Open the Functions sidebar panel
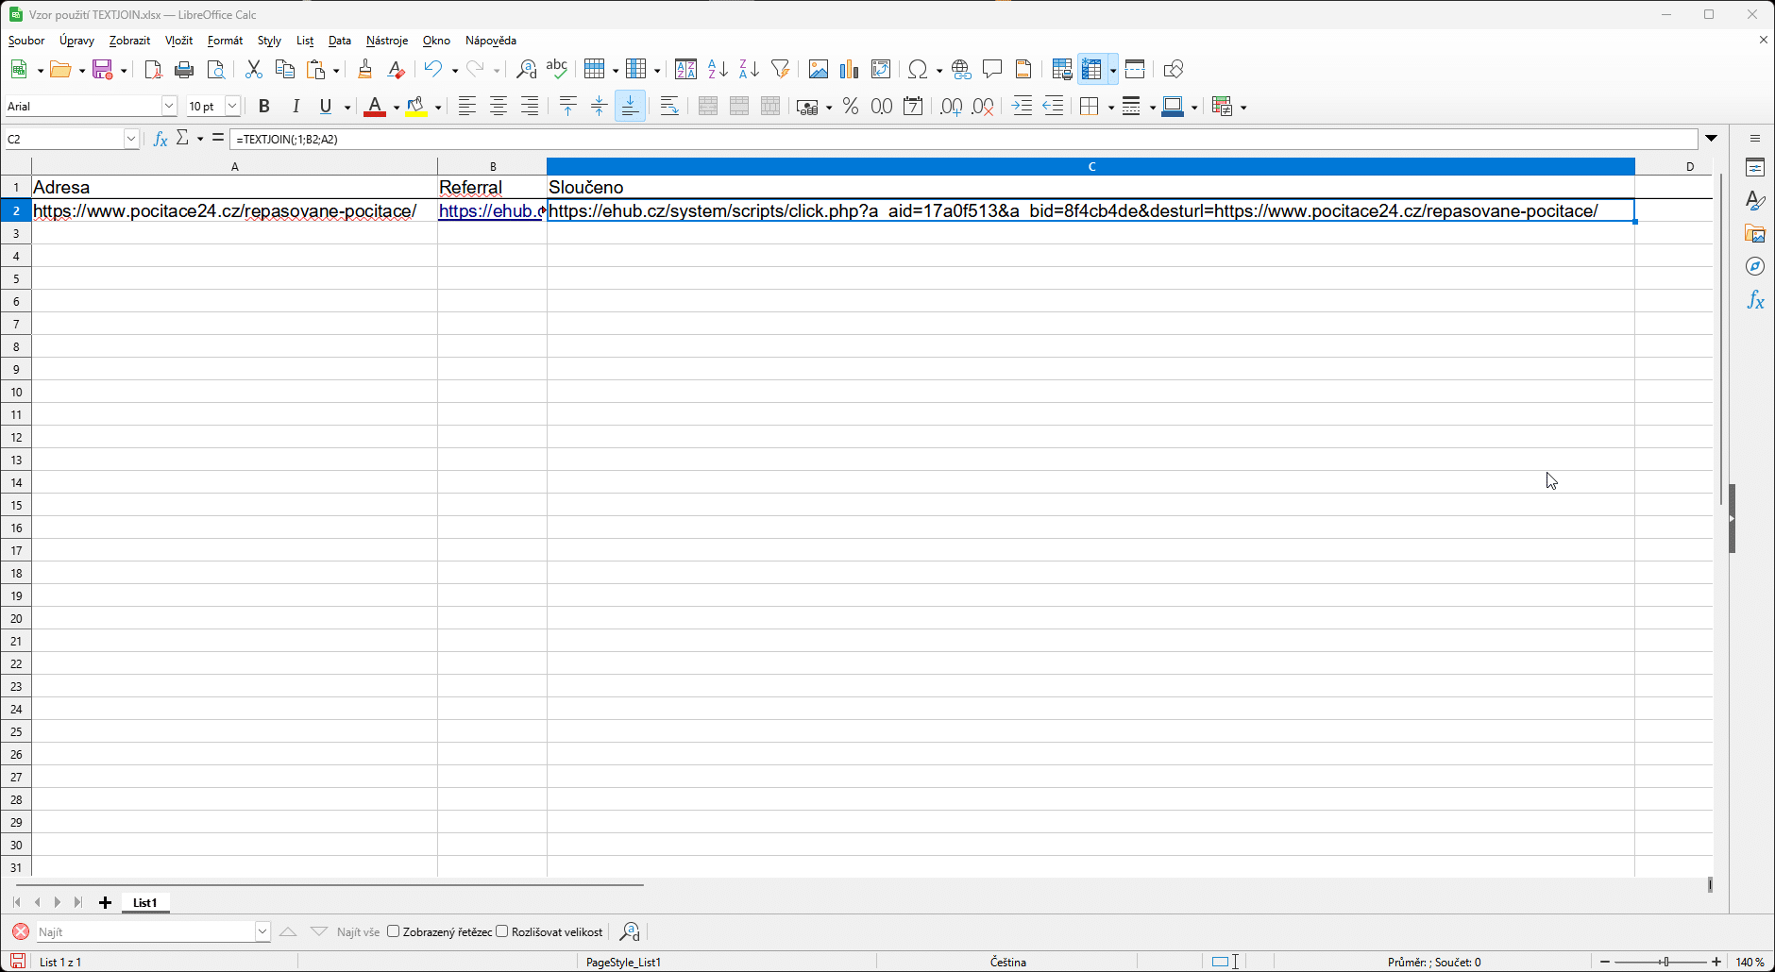The height and width of the screenshot is (972, 1775). 1755,300
